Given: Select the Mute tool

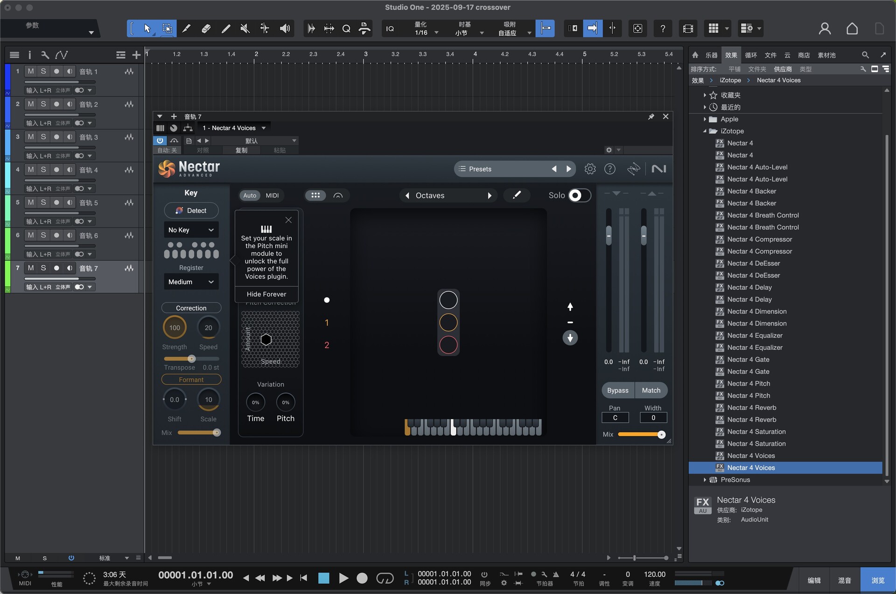Looking at the screenshot, I should click(245, 28).
